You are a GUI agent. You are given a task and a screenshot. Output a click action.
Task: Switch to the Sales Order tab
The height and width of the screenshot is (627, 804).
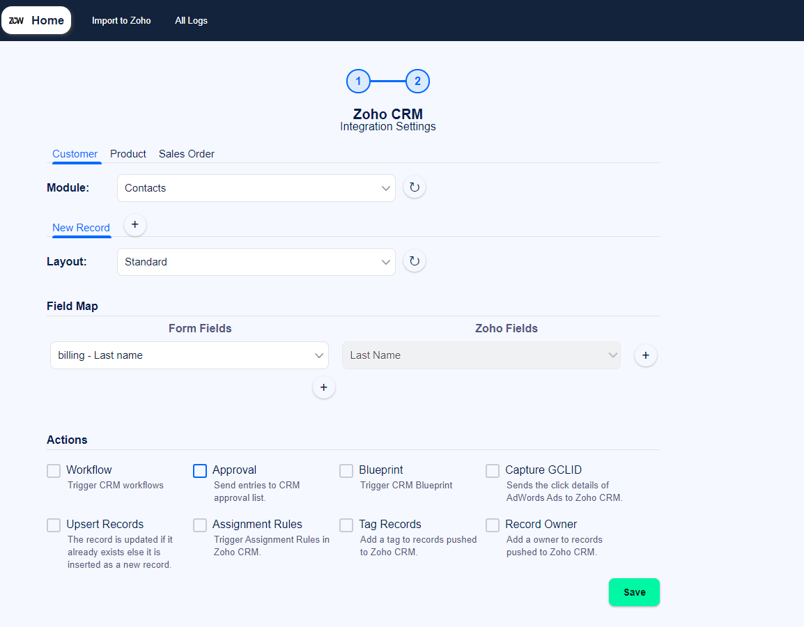(187, 154)
